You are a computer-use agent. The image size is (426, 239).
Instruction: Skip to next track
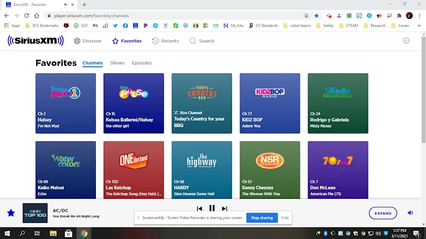coord(224,208)
